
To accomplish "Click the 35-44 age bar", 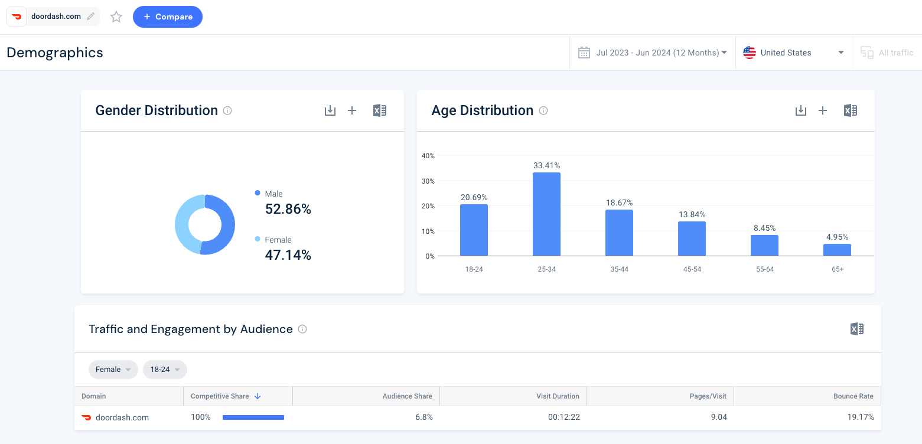I will [619, 233].
